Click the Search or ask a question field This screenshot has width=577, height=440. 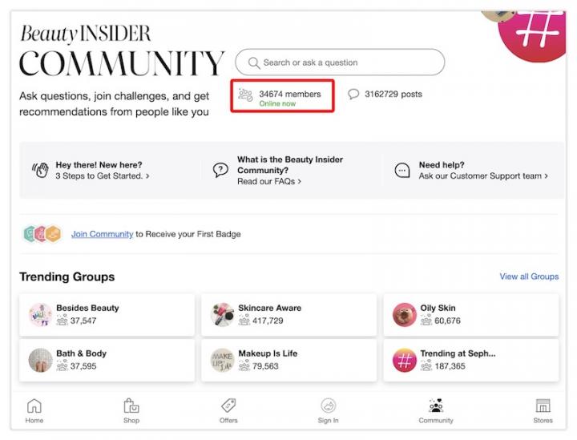[345, 63]
